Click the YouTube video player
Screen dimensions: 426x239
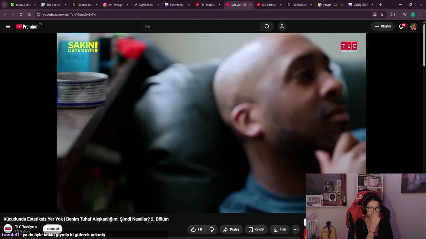click(211, 123)
